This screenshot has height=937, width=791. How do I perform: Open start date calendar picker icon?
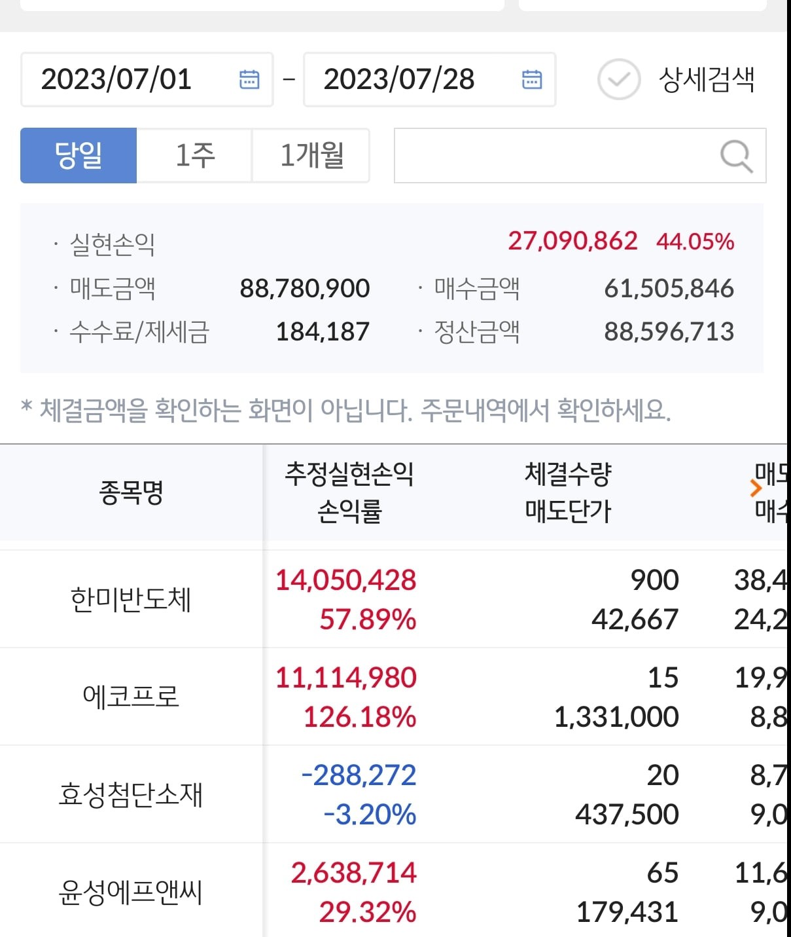[249, 79]
